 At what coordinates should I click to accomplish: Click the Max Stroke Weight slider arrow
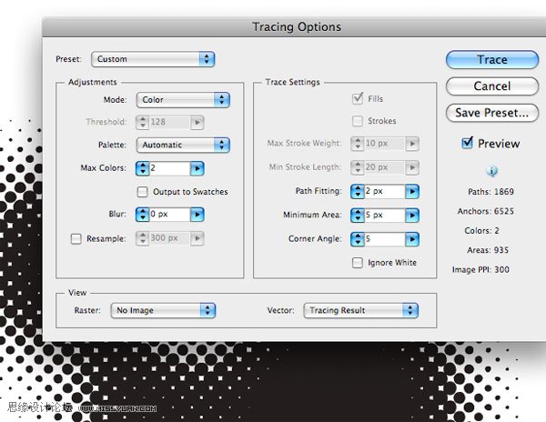pyautogui.click(x=412, y=144)
